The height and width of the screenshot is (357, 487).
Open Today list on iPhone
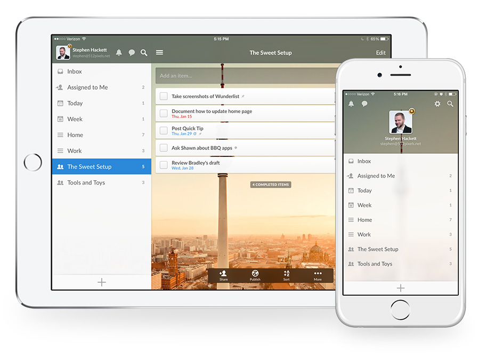point(400,191)
